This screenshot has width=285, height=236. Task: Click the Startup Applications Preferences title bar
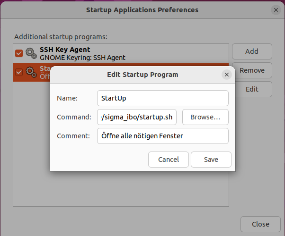142,10
